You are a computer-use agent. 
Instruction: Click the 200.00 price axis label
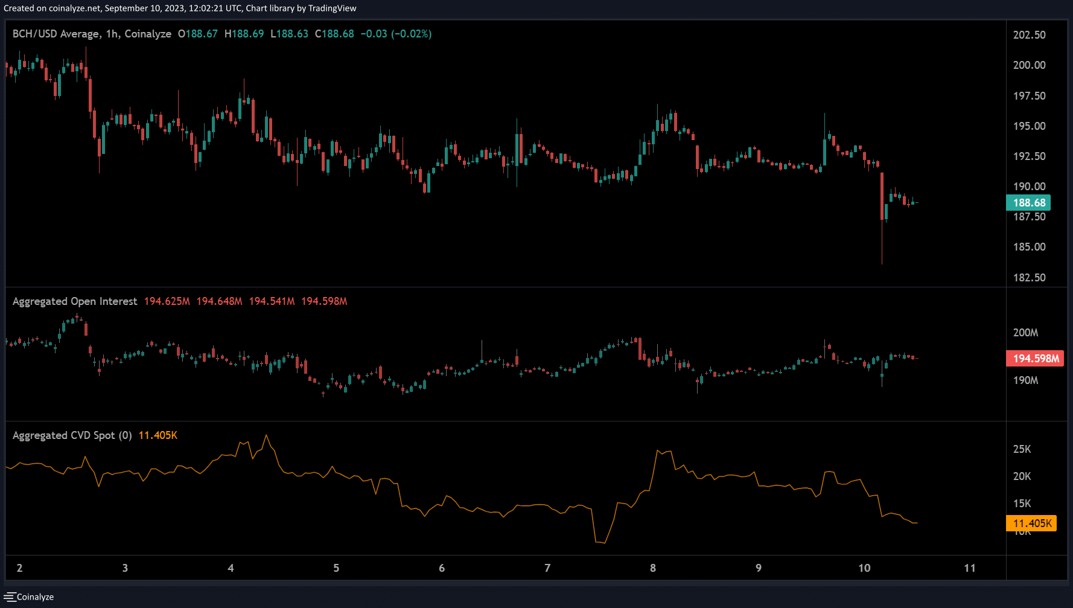[1030, 65]
